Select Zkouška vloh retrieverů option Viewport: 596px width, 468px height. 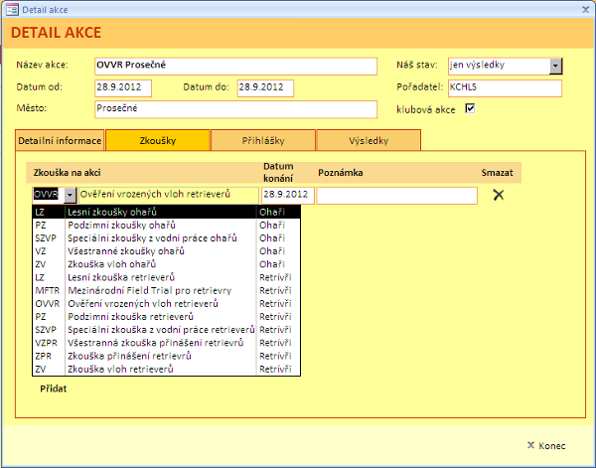click(x=167, y=369)
